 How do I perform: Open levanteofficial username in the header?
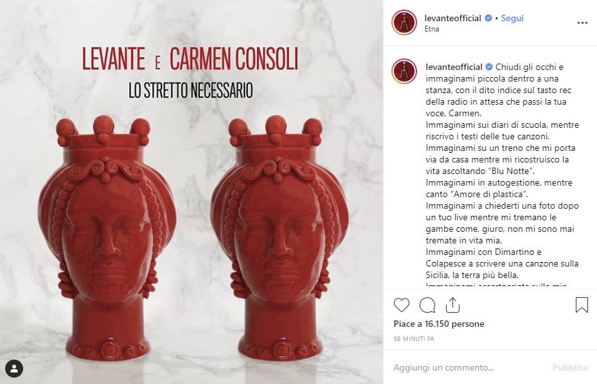(452, 18)
